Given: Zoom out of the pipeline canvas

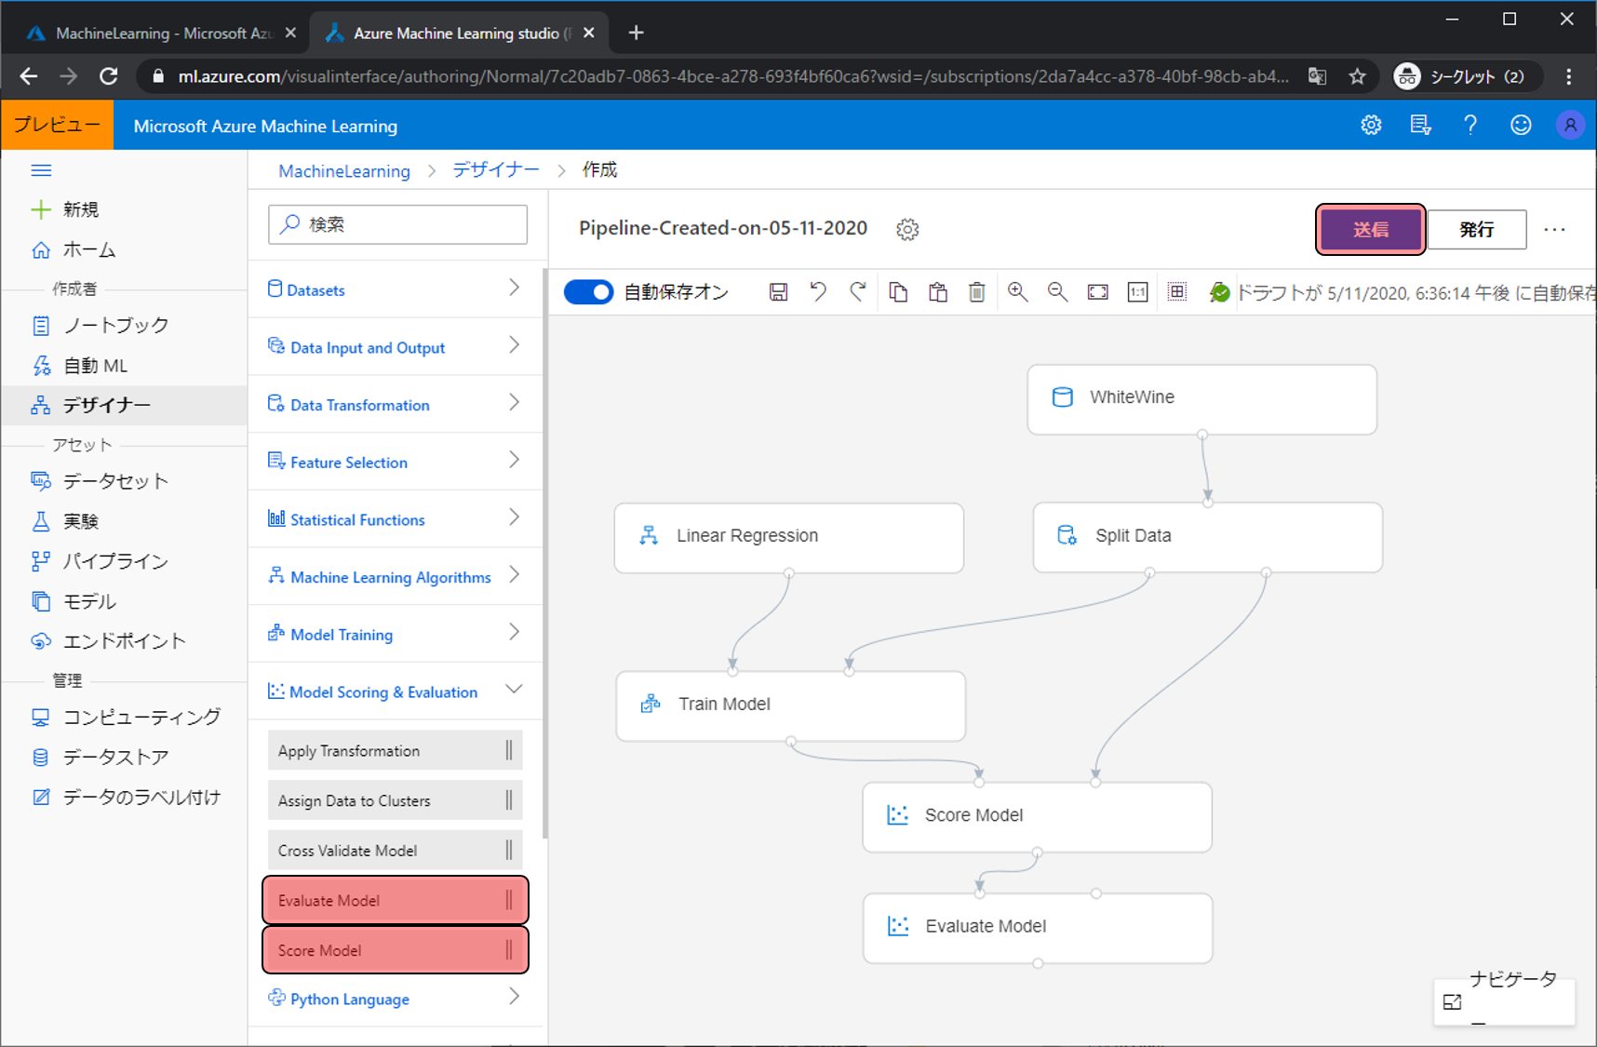Looking at the screenshot, I should (x=1057, y=292).
